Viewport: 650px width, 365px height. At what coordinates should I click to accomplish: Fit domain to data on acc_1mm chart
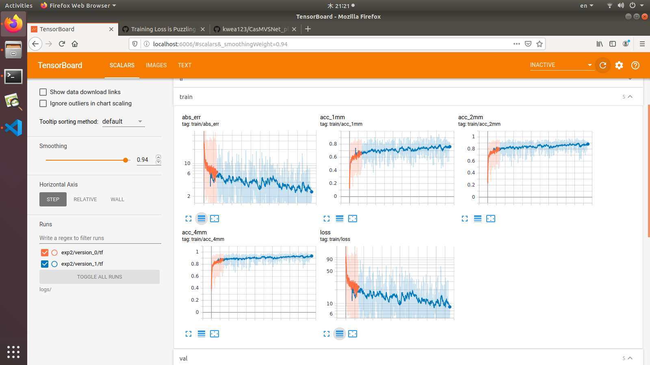coord(353,219)
